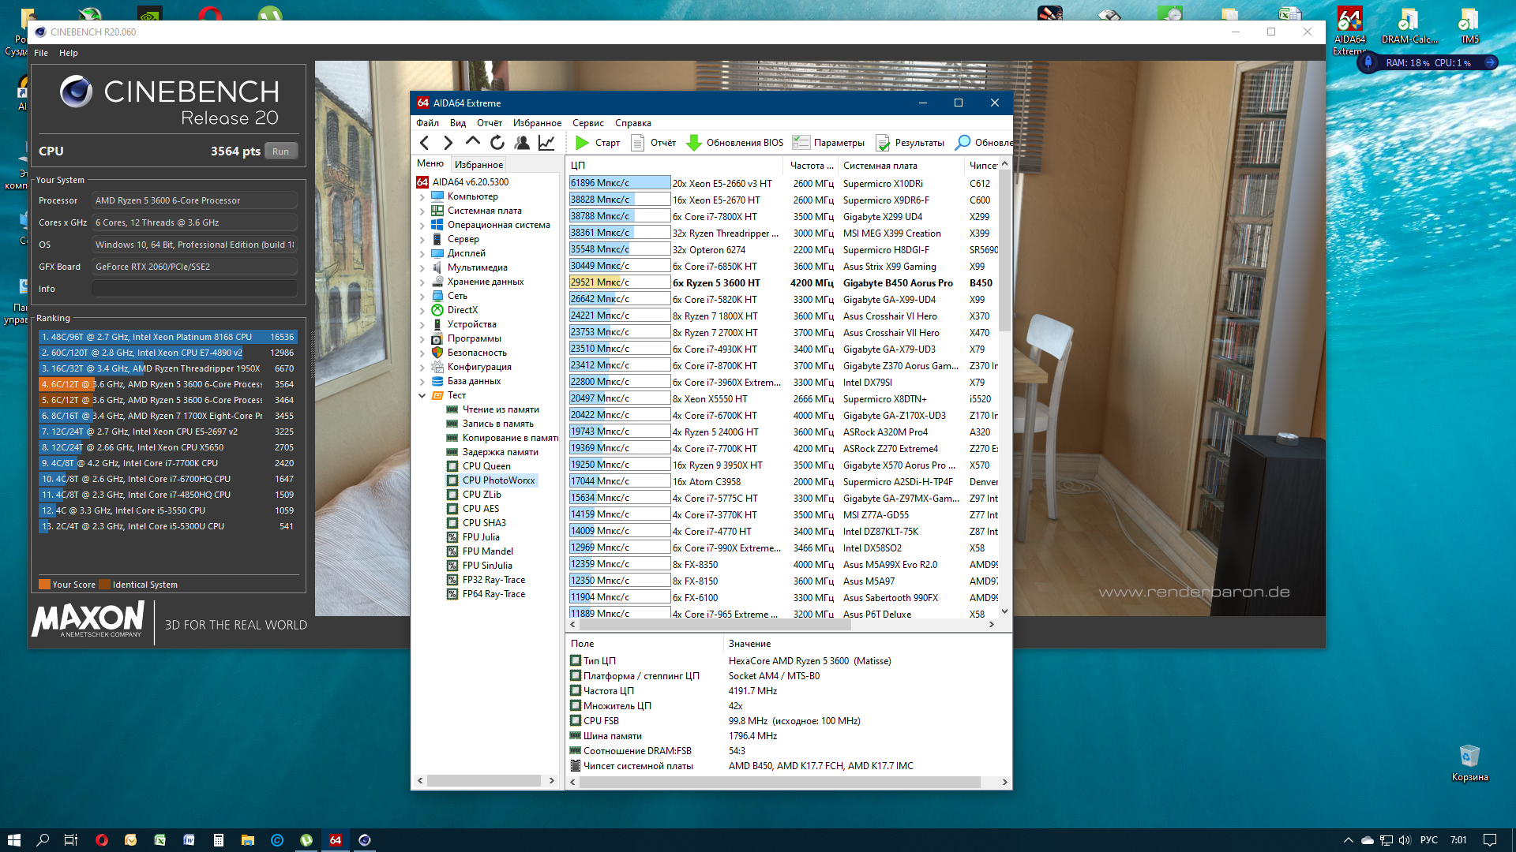The width and height of the screenshot is (1516, 852).
Task: Click the Cinebench Run button
Action: tap(280, 151)
